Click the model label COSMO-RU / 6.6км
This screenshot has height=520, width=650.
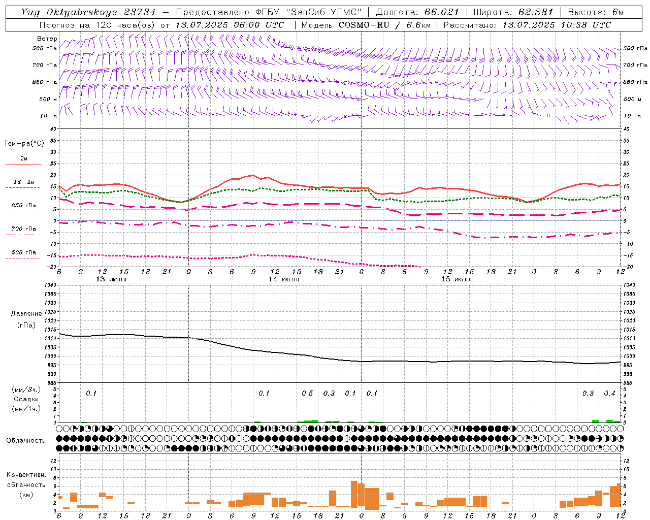(x=384, y=25)
